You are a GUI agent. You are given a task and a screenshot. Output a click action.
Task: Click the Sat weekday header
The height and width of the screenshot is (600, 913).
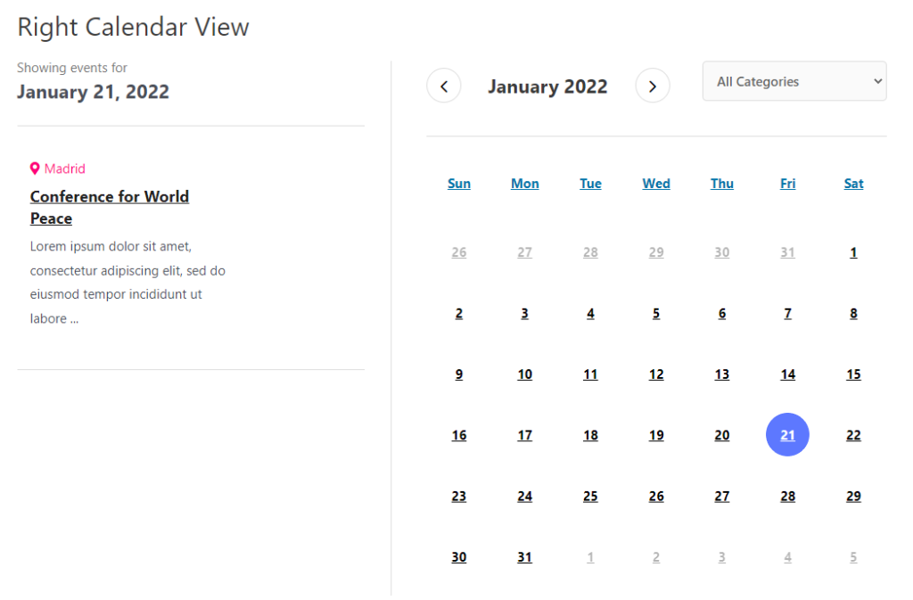point(853,184)
